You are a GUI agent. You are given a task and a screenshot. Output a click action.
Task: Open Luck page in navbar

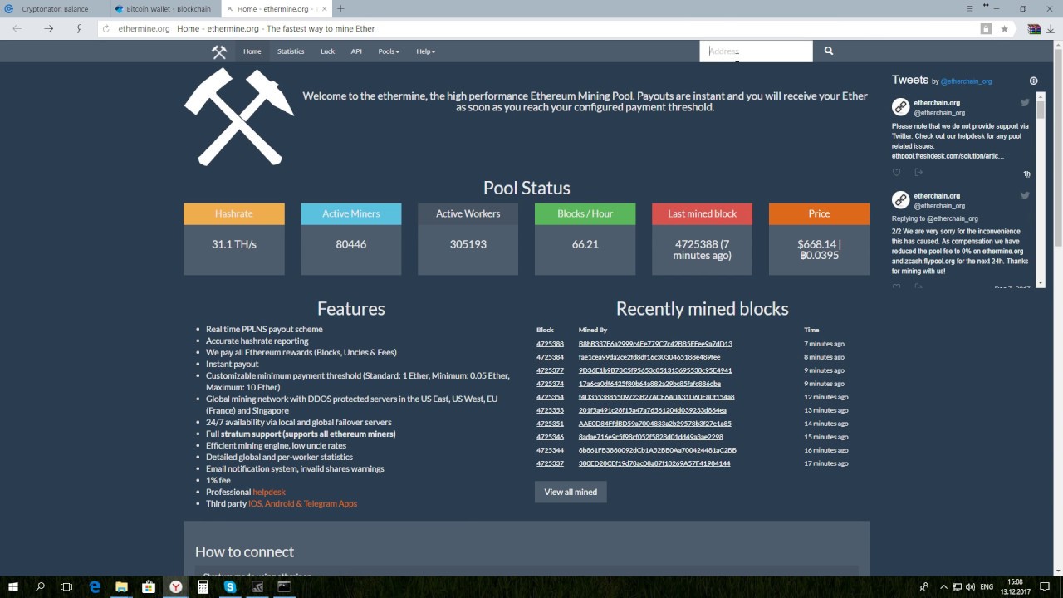coord(327,51)
